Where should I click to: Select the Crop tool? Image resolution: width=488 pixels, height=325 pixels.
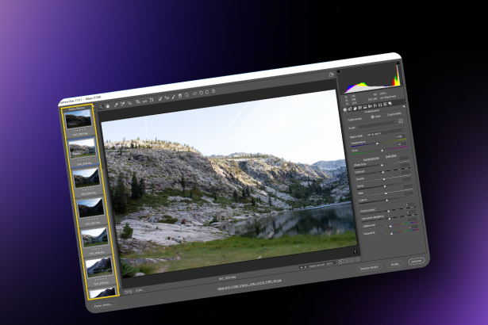pyautogui.click(x=139, y=101)
